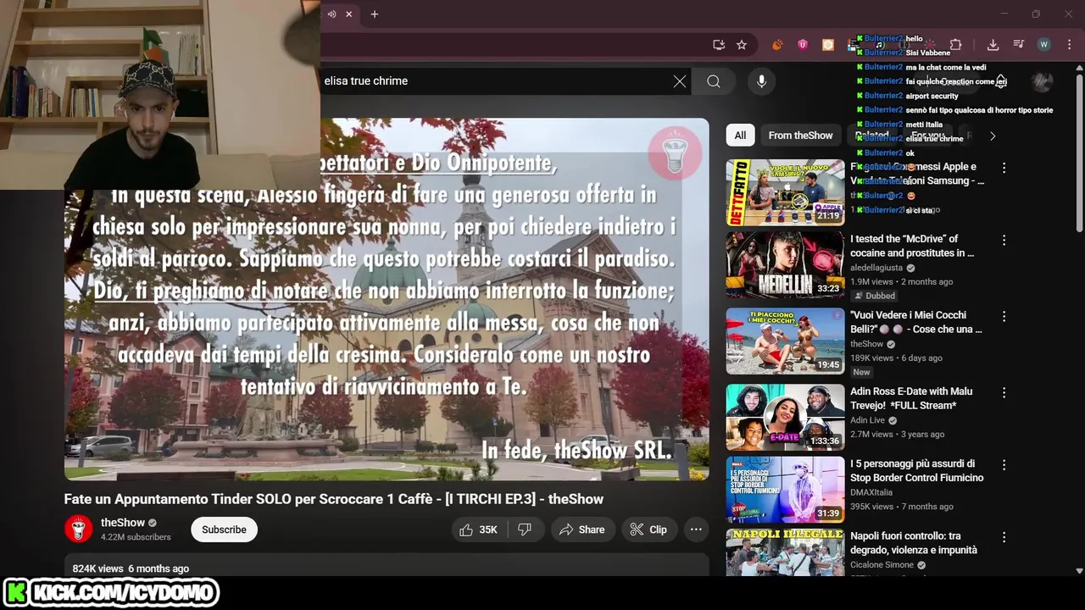1085x610 pixels.
Task: Show next filter chips with arrow
Action: click(993, 136)
